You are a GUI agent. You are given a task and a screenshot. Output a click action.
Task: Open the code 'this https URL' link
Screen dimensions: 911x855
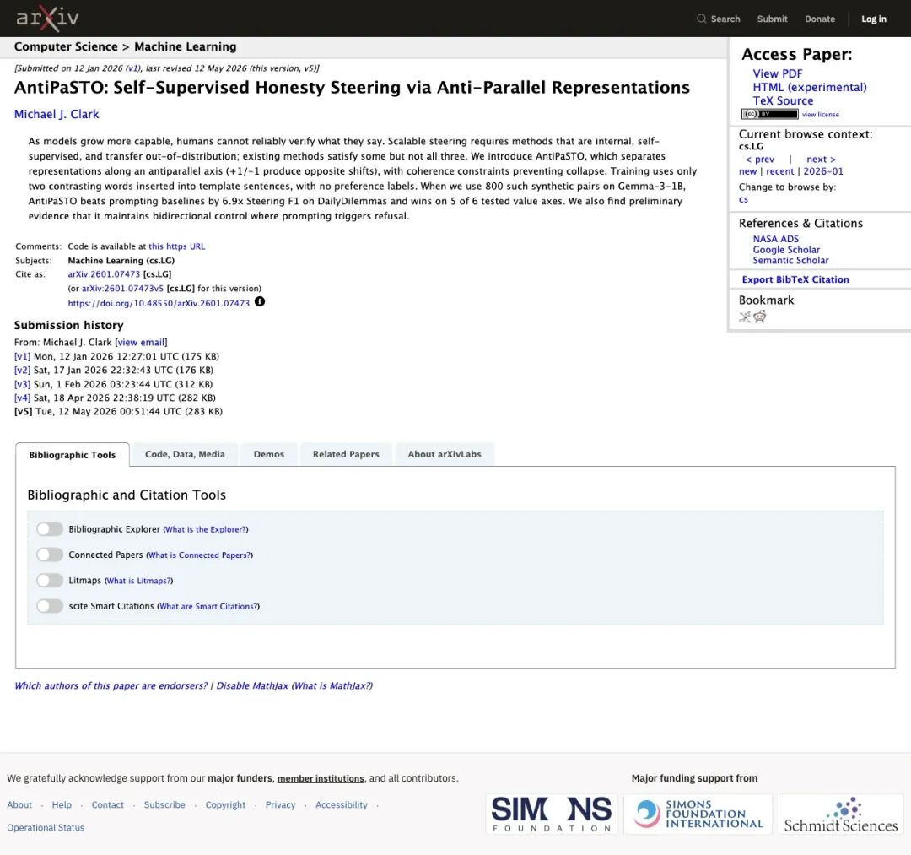point(176,246)
